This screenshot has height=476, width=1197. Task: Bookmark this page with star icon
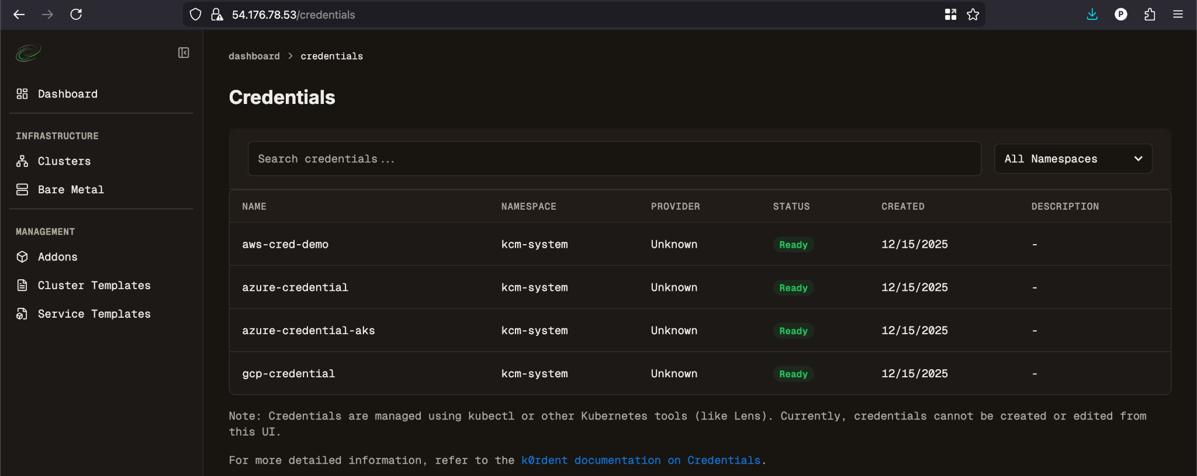[973, 15]
